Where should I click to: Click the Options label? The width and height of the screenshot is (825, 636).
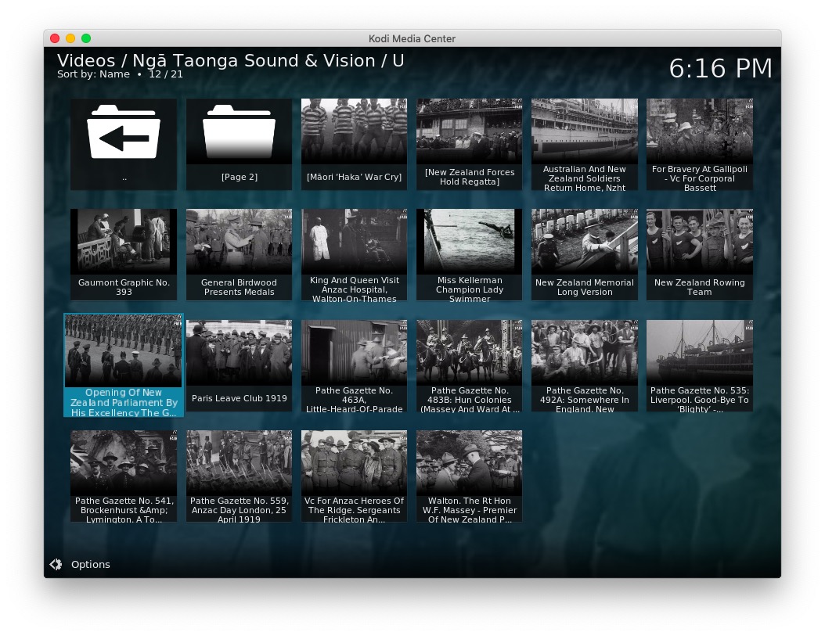point(91,564)
